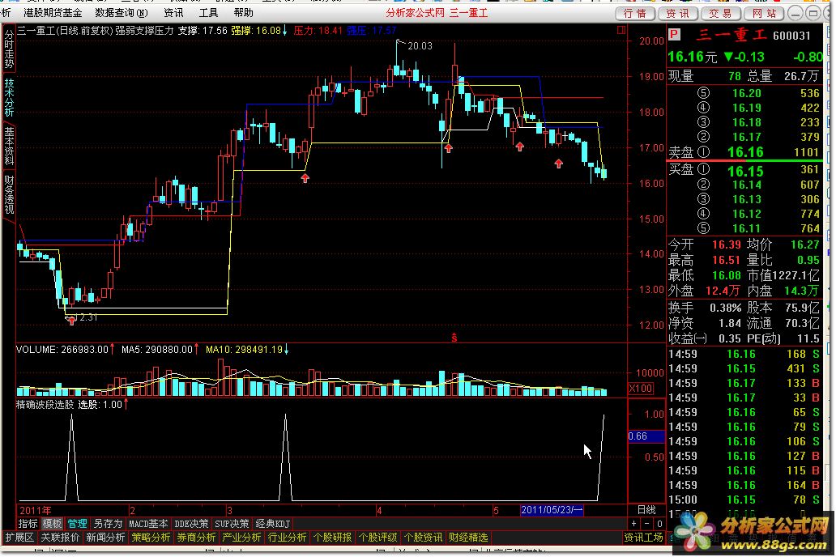Click the 行情 button in the title bar
Viewport: 836px width, 557px height.
pyautogui.click(x=635, y=13)
